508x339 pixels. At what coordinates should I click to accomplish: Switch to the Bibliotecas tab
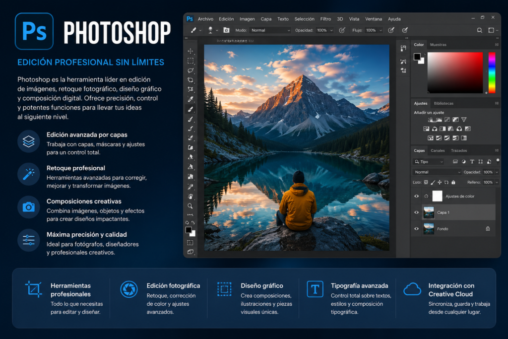tap(444, 103)
